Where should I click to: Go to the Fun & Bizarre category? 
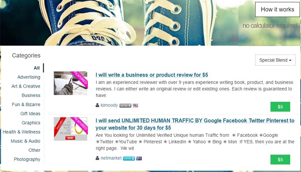(x=26, y=105)
